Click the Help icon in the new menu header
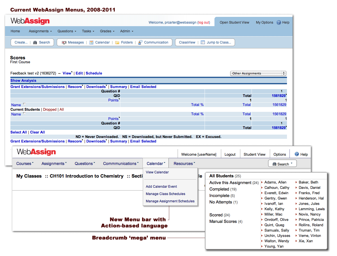Viewport: 337px width, 256px height. pyautogui.click(x=297, y=154)
